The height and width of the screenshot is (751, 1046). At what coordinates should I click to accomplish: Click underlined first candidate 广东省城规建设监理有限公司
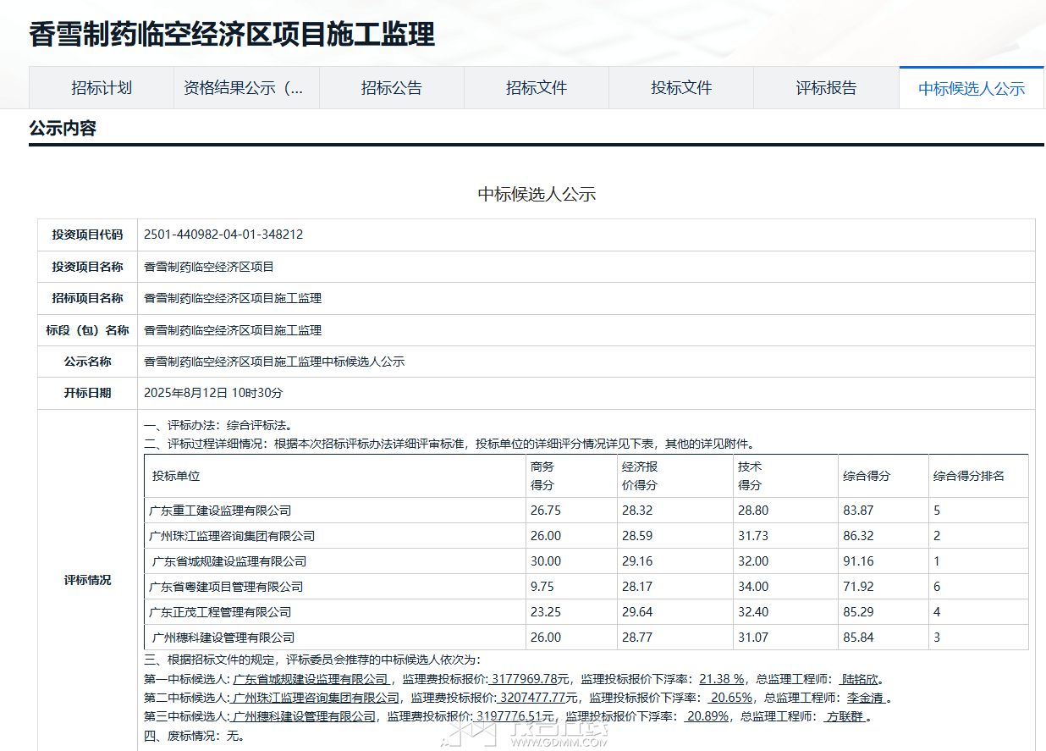[x=311, y=679]
